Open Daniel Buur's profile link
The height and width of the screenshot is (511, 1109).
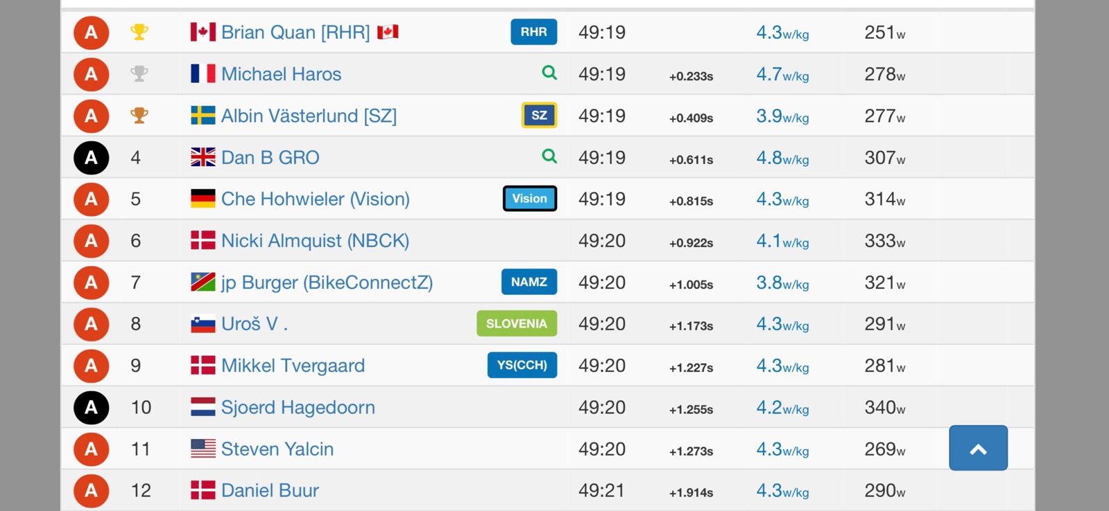click(x=270, y=491)
